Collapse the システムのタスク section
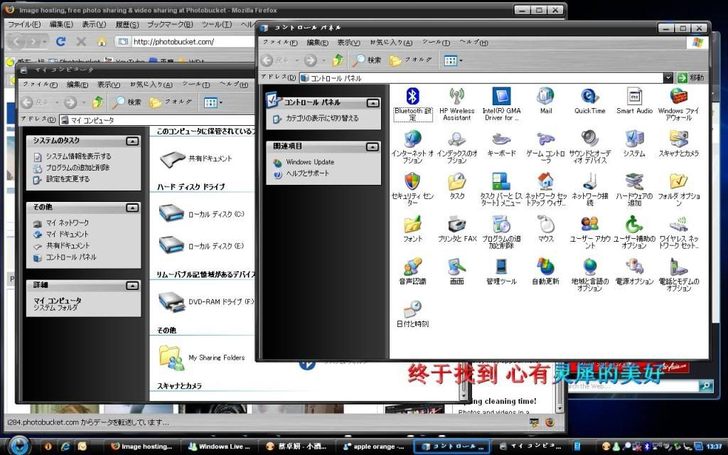Viewport: 728px width, 455px height. click(x=132, y=141)
